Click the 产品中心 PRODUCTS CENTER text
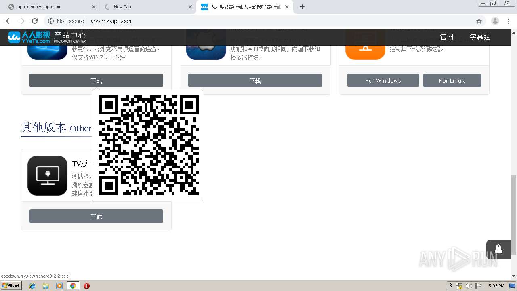 70,37
